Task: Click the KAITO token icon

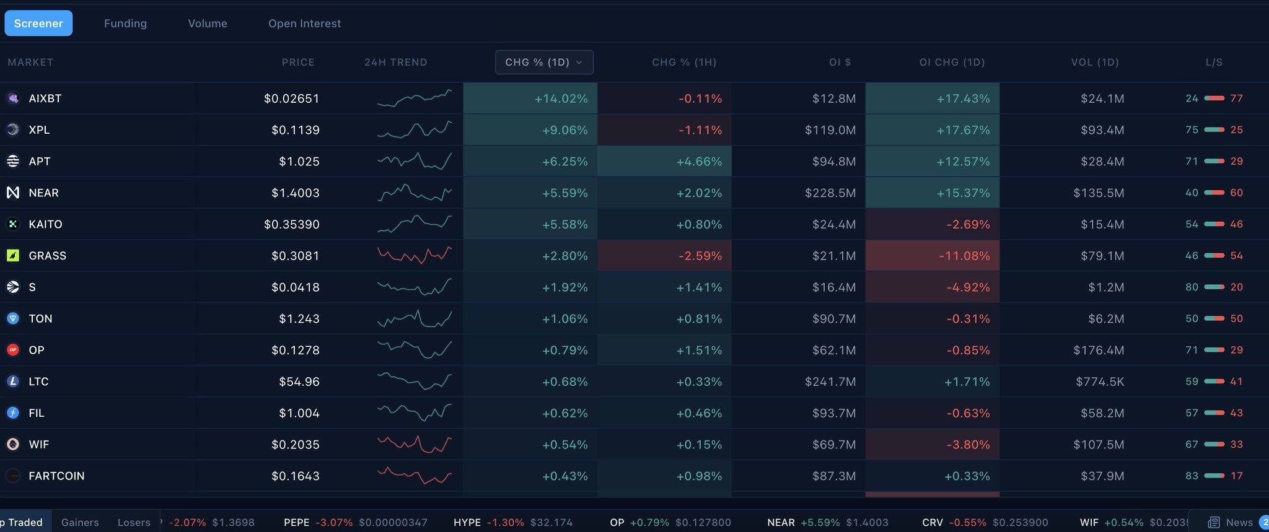Action: pyautogui.click(x=13, y=224)
